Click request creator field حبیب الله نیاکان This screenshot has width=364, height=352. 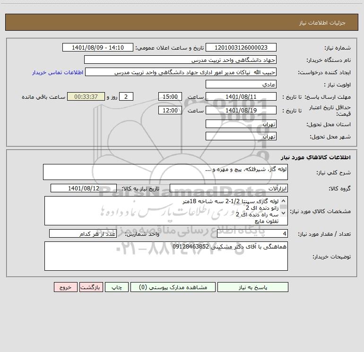(x=181, y=72)
